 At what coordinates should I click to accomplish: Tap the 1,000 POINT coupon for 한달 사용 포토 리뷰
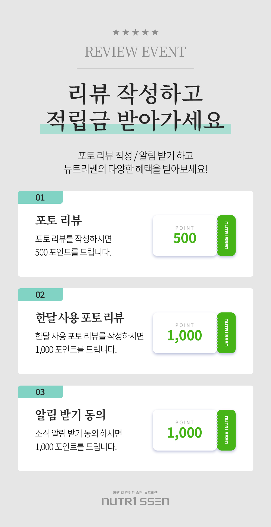click(185, 333)
